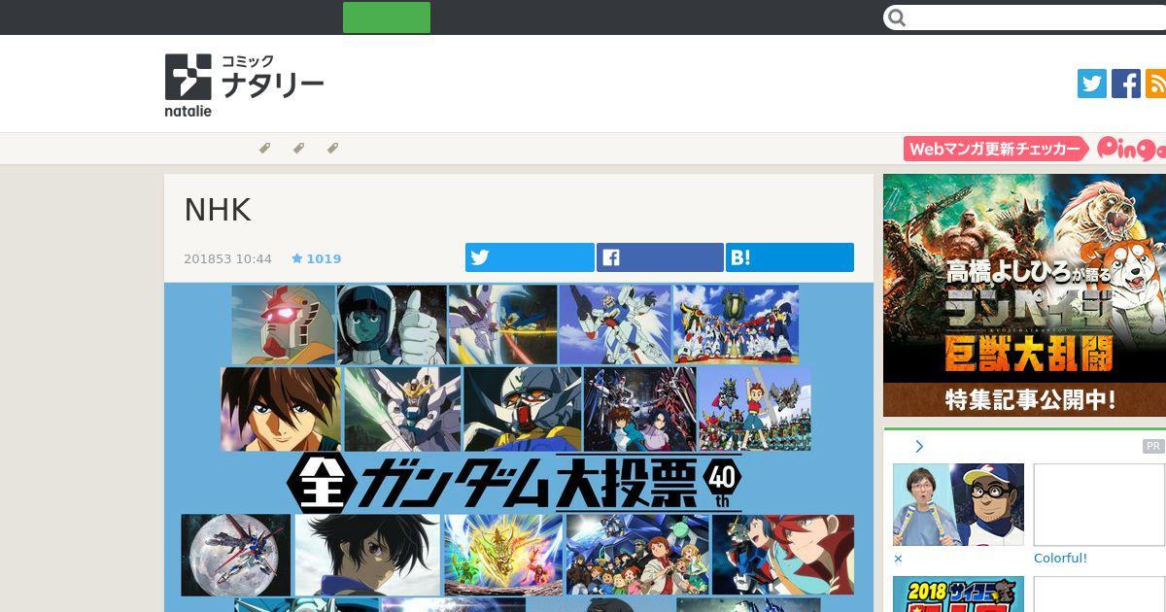
Task: Open the Colorful! link
Action: point(1060,558)
